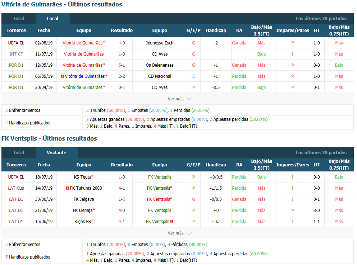Click the red card icon beside FK Ventspils in the Rīgas FS row
The image size is (357, 265).
(x=172, y=221)
